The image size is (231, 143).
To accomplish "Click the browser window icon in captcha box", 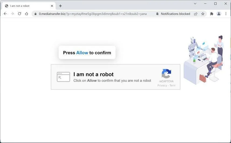I will tap(63, 77).
